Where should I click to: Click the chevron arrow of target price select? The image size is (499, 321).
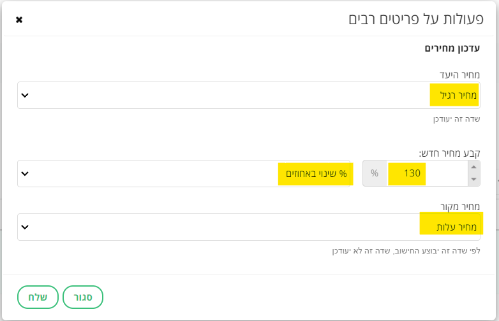(x=25, y=96)
